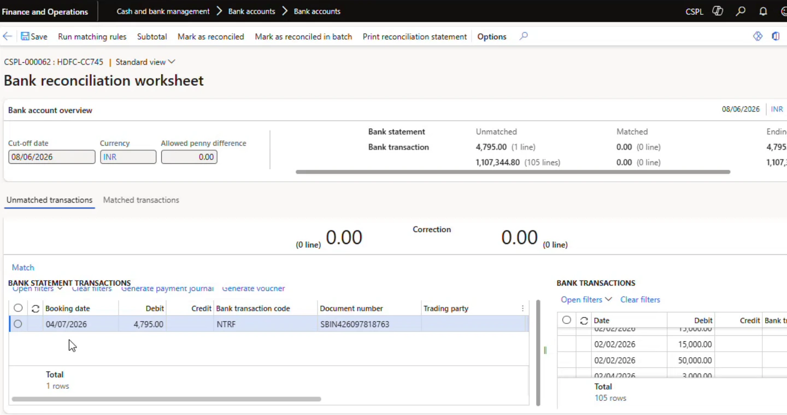Image resolution: width=787 pixels, height=415 pixels.
Task: Open Cash and bank management breadcrumb
Action: 163,11
